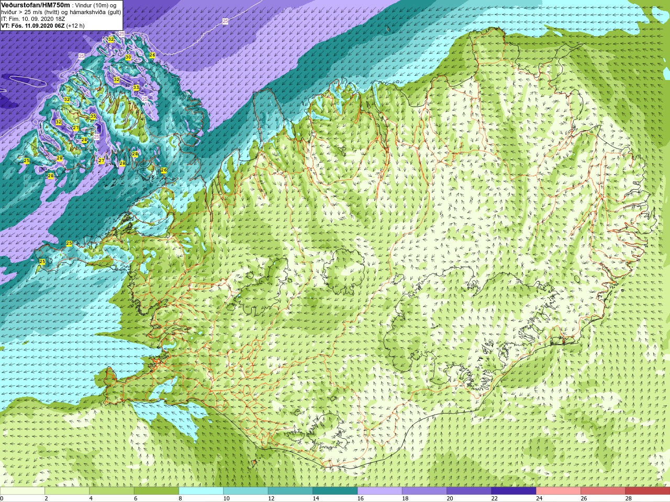Viewport: 670px width, 502px height.
Task: Click the 4–6 m/s legend color swatch
Action: (111, 491)
